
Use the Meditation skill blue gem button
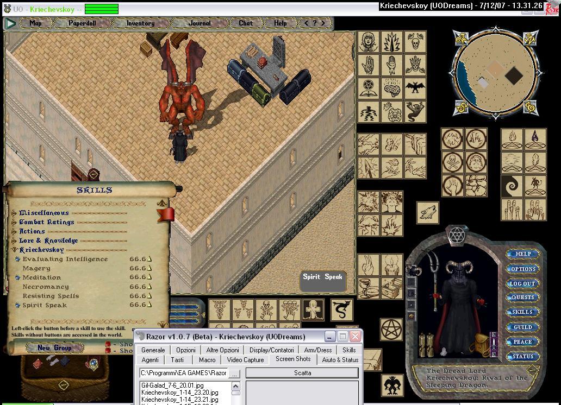click(17, 277)
